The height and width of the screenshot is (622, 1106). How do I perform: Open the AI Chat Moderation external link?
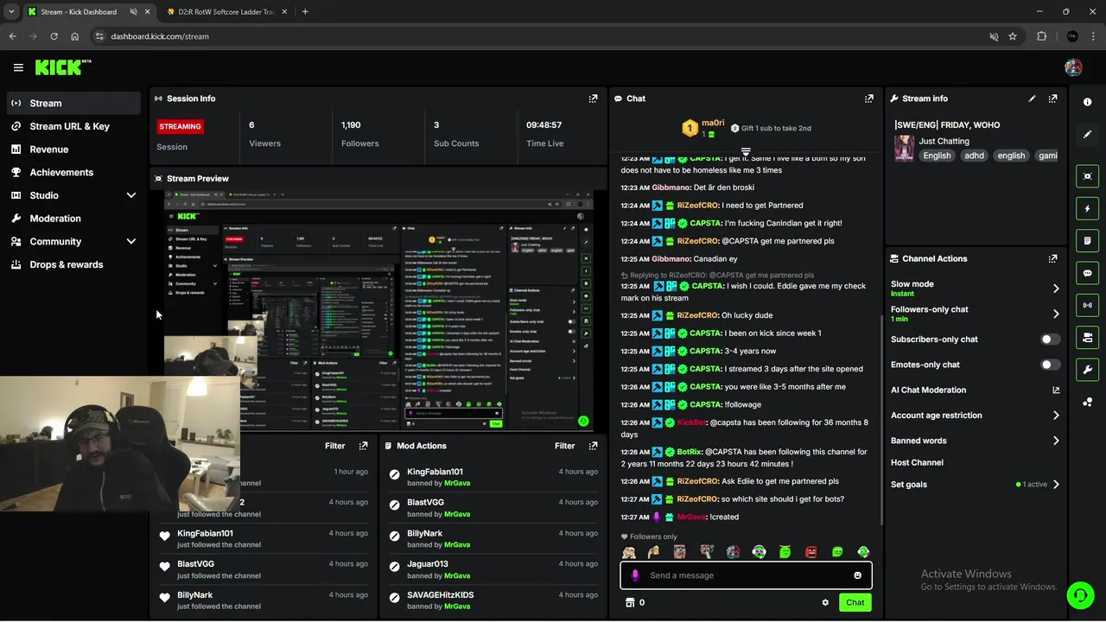click(1056, 390)
